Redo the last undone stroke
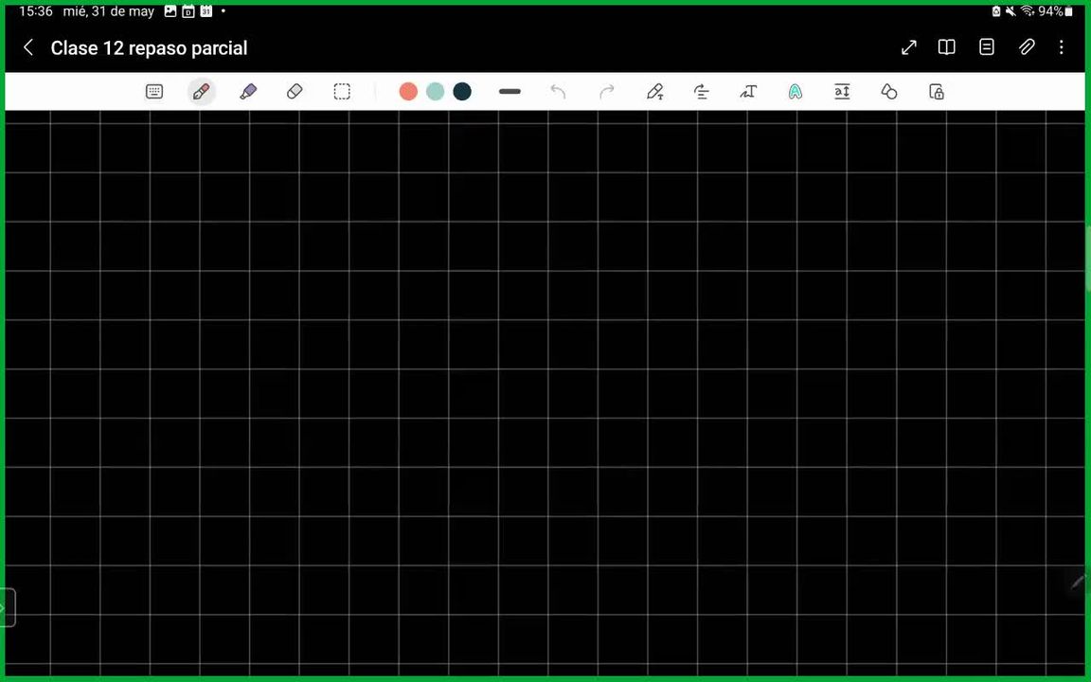The width and height of the screenshot is (1091, 682). pyautogui.click(x=607, y=92)
